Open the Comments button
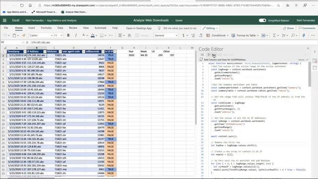Viewport: 318px width, 179px height. point(307,28)
